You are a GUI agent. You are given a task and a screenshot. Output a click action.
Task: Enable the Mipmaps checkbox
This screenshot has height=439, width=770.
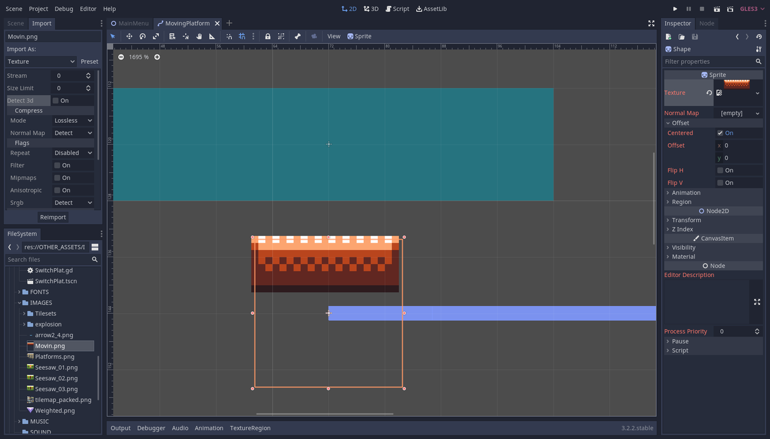pyautogui.click(x=57, y=178)
